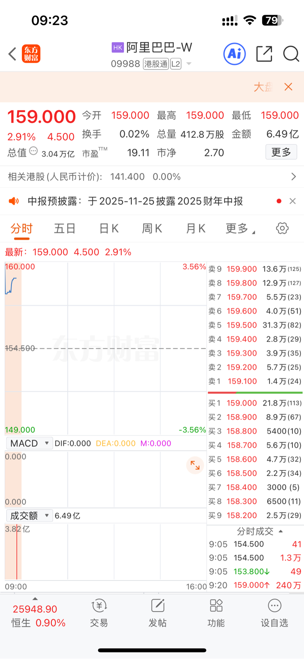Tap the 卖1 159.100 order row
The height and width of the screenshot is (659, 304).
point(255,381)
